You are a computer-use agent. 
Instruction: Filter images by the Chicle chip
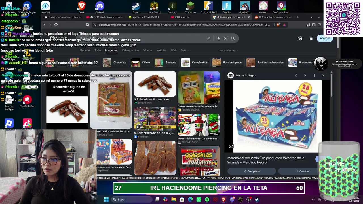pos(141,63)
